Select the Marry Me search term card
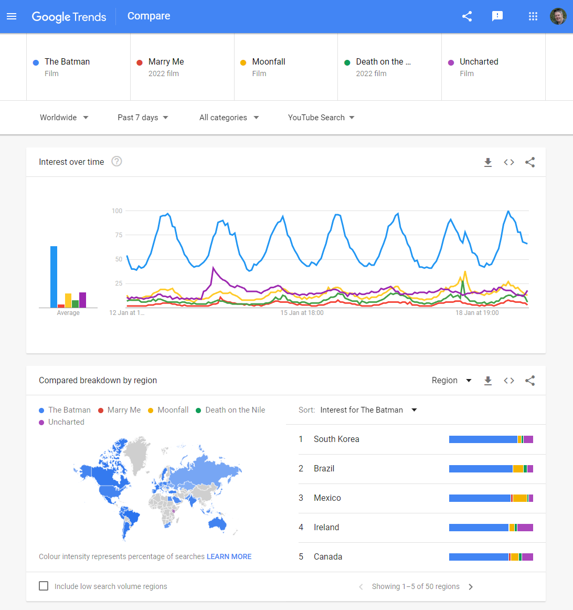573x610 pixels. [182, 67]
